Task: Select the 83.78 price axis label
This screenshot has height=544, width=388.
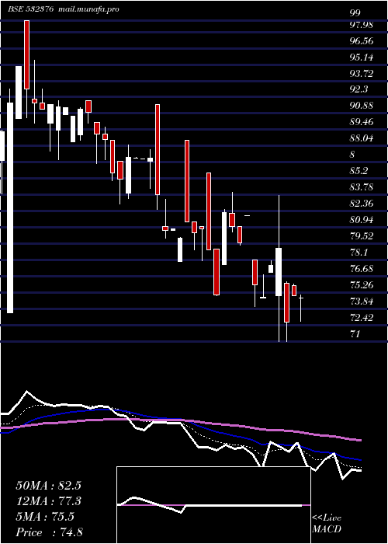Action: (x=362, y=187)
